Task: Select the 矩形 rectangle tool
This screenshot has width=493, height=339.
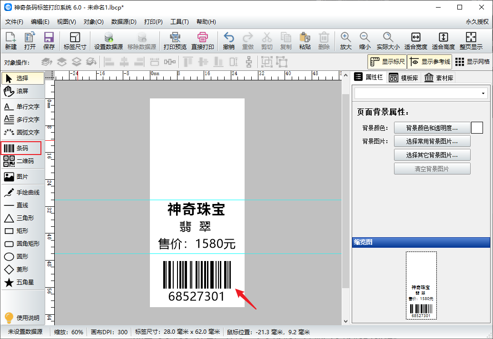Action: click(23, 231)
